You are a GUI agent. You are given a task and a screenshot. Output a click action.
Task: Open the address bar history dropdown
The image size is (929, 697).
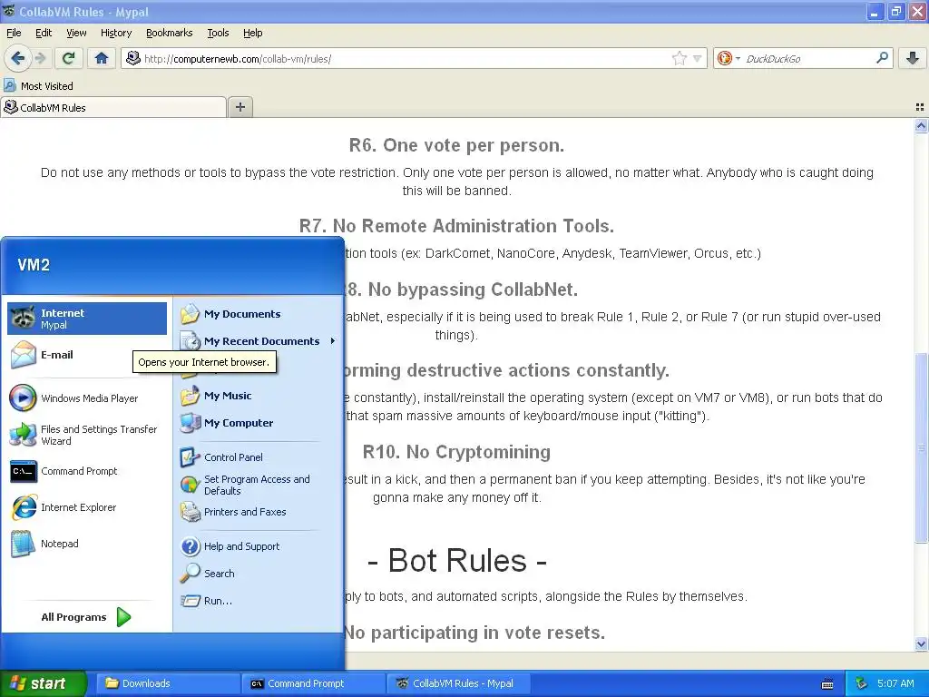[x=698, y=58]
